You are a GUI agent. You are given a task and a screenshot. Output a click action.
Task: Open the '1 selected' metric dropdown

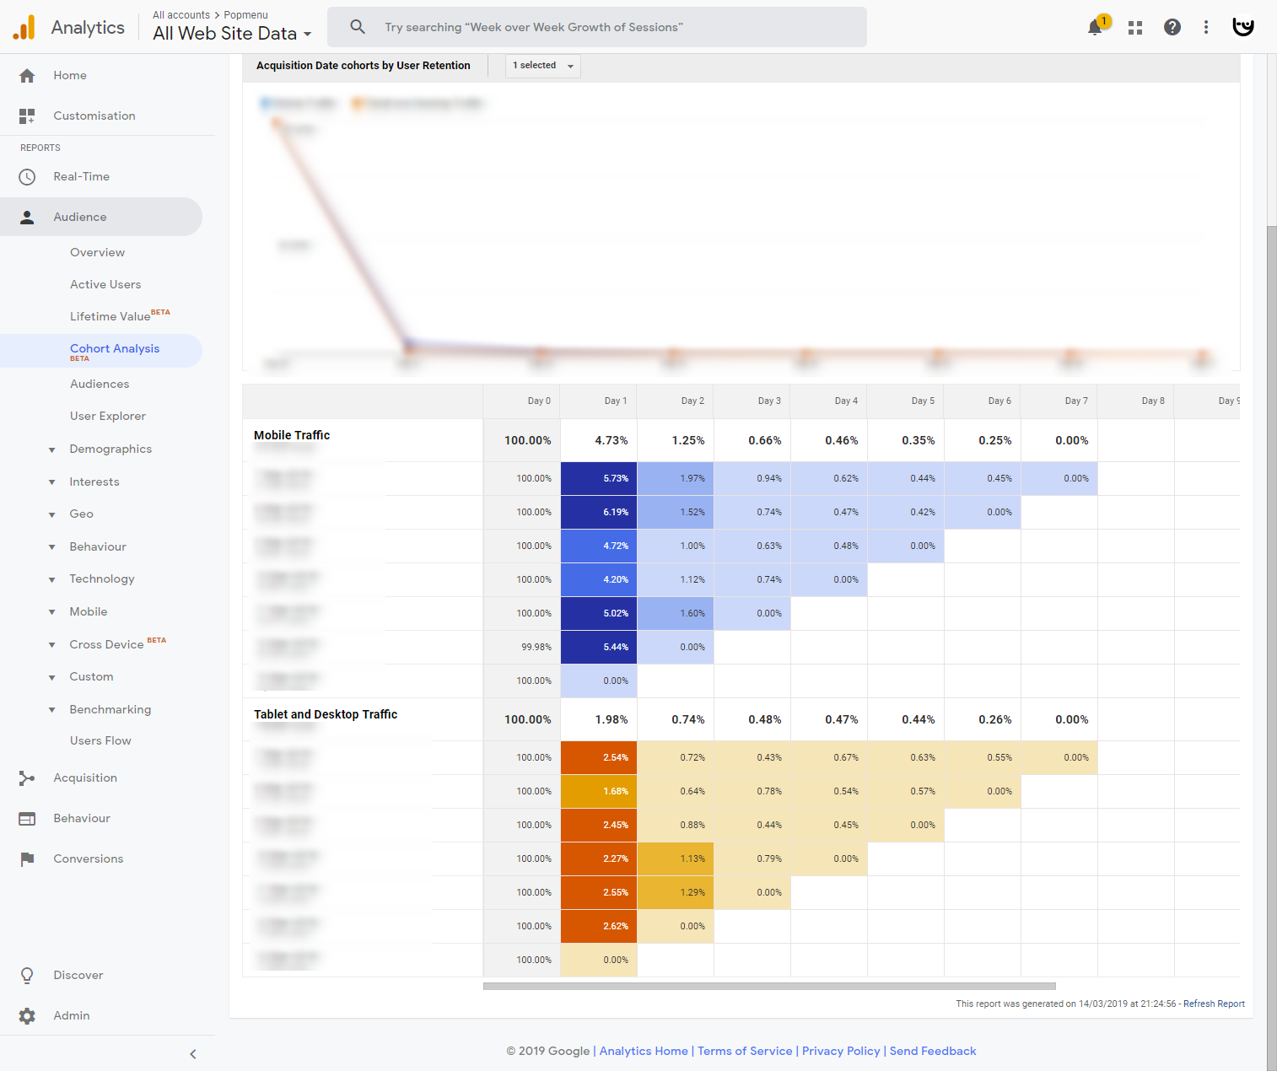pos(542,66)
